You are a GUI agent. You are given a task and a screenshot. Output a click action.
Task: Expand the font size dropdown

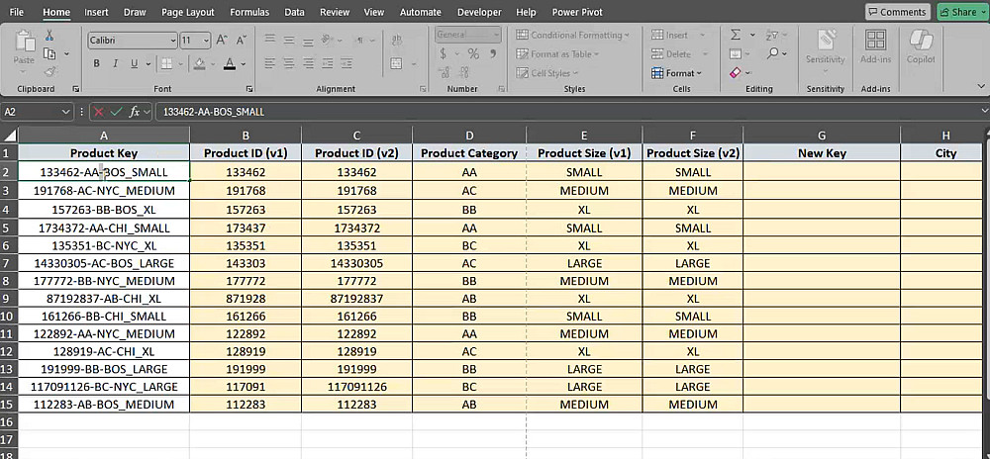point(205,41)
